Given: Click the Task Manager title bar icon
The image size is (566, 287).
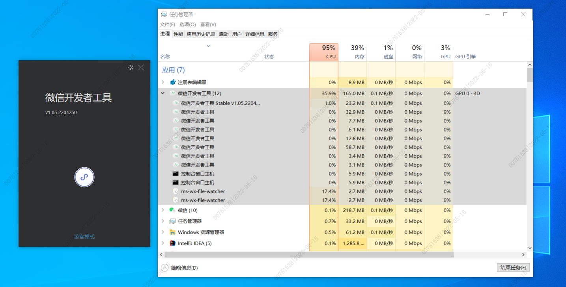Looking at the screenshot, I should point(164,14).
